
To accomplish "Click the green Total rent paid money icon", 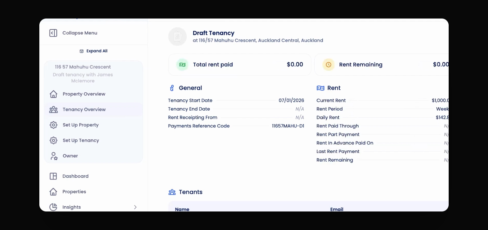I will pyautogui.click(x=182, y=65).
